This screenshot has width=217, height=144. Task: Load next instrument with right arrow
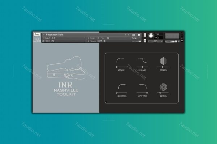(129, 35)
